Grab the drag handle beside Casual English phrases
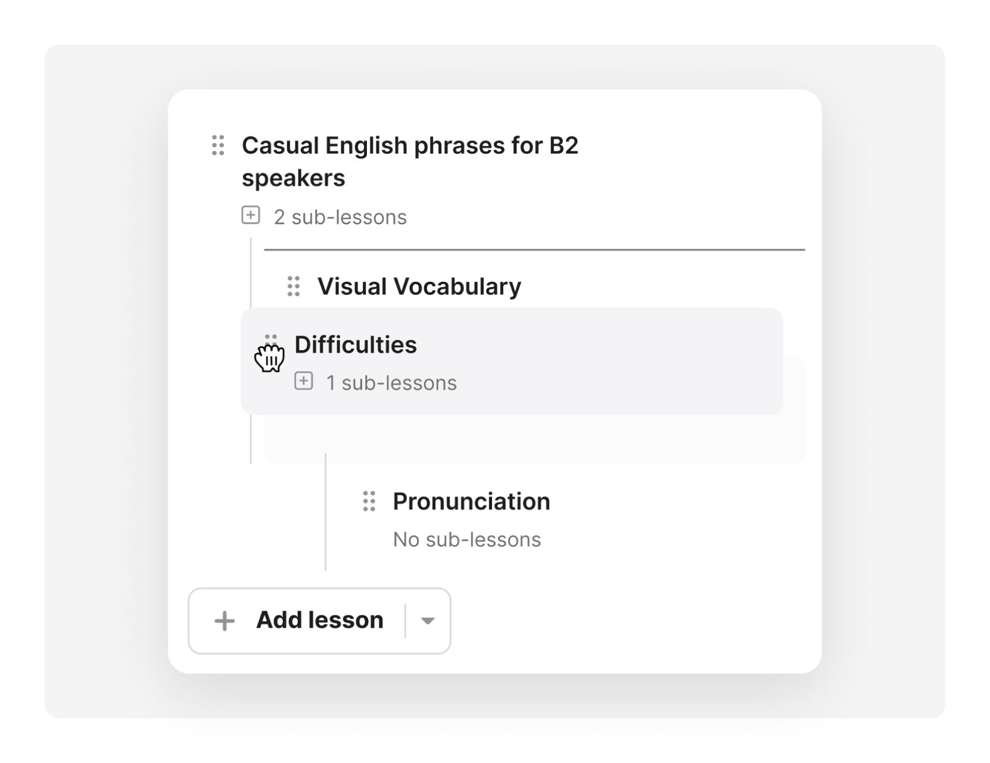 (218, 145)
